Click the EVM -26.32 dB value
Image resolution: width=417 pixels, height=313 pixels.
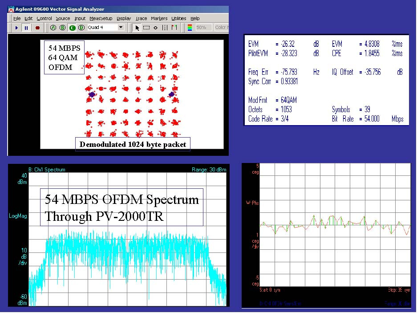(288, 44)
